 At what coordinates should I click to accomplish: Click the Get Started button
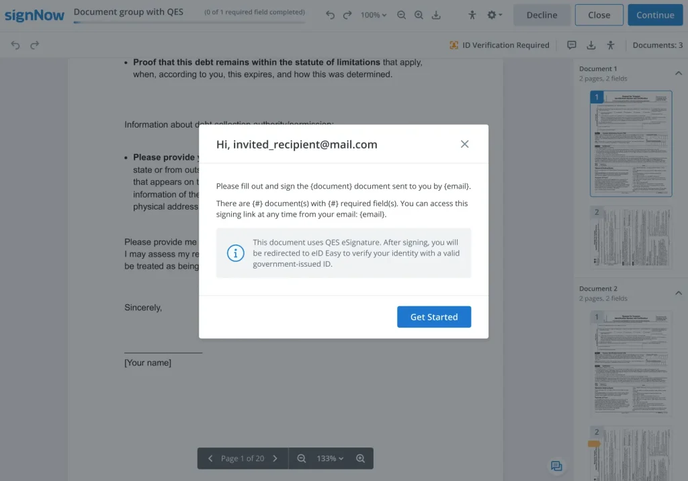433,317
